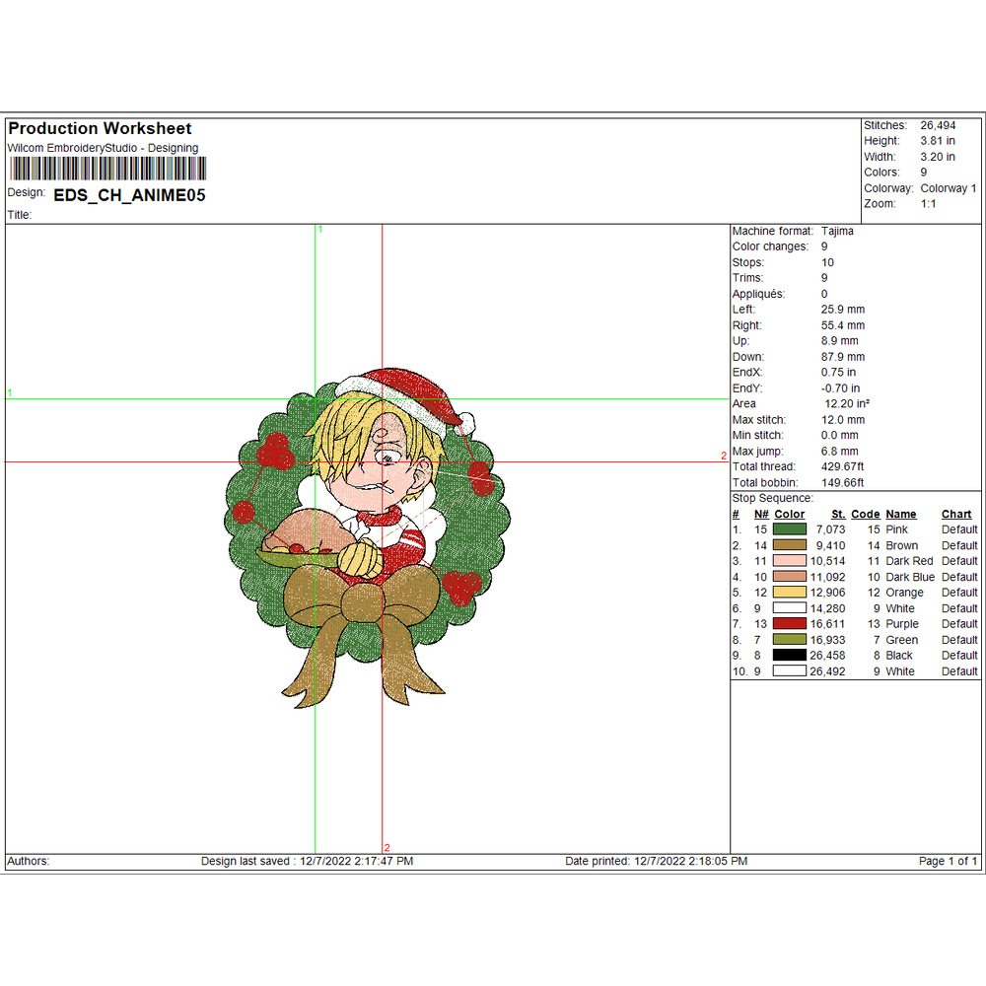This screenshot has height=986, width=986.
Task: Select the yellow swatch in stop 5
Action: (790, 593)
